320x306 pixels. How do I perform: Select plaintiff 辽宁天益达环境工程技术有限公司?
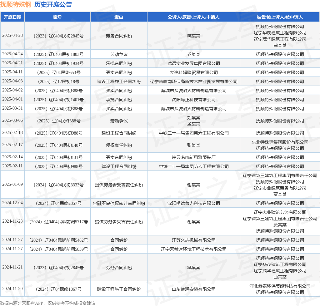pyautogui.click(x=194, y=249)
